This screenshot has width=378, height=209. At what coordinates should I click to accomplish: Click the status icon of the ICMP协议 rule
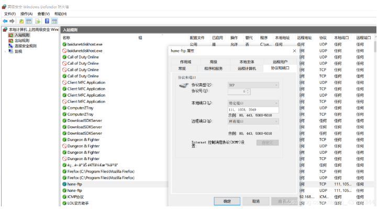[64, 197]
